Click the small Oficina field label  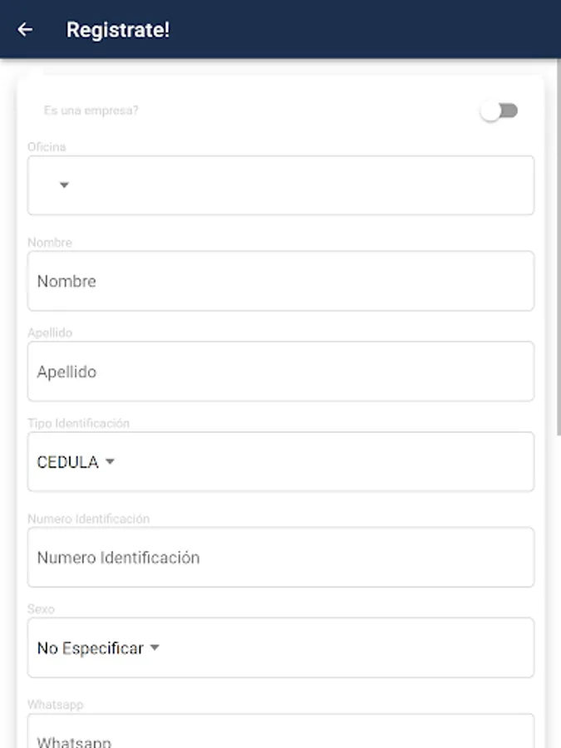point(47,147)
